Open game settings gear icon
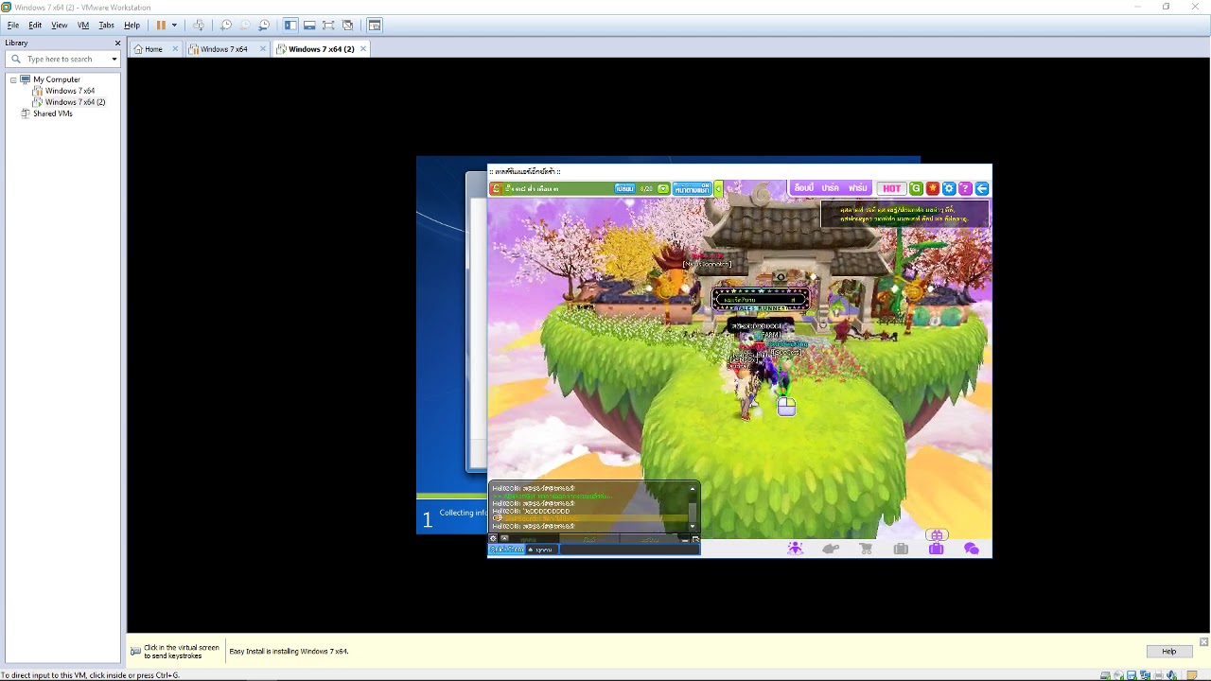The image size is (1211, 681). pos(949,188)
